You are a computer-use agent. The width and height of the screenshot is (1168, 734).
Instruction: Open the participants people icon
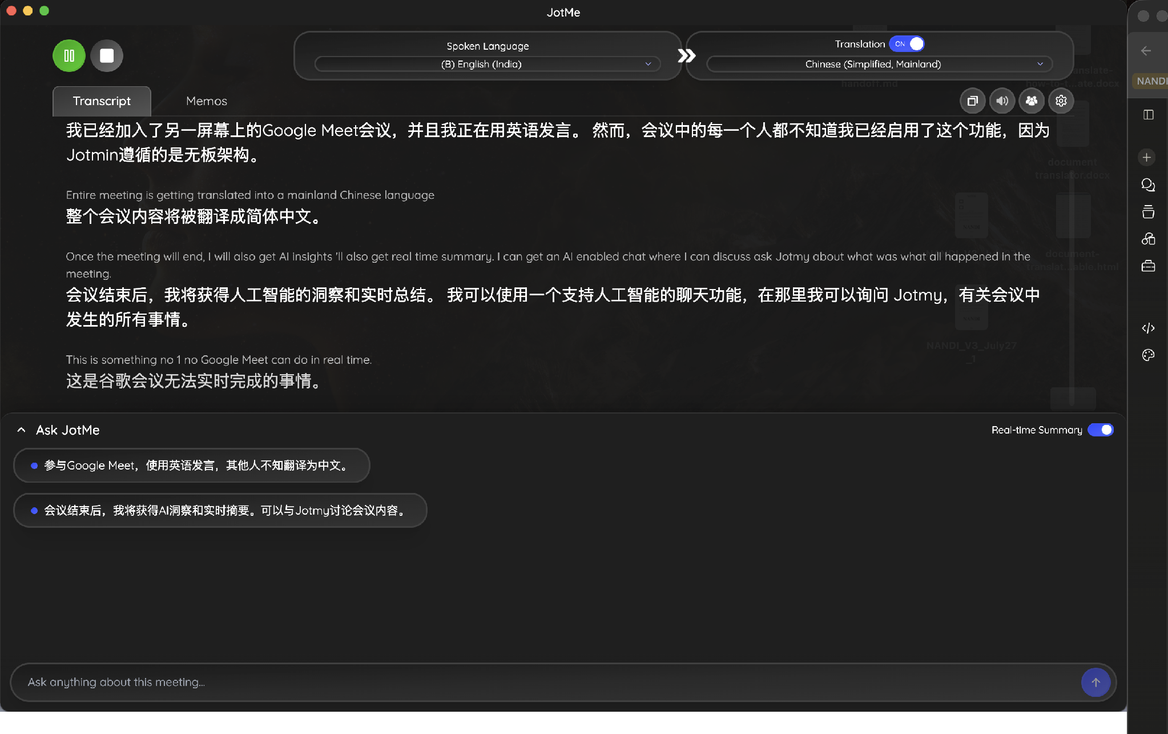point(1032,101)
